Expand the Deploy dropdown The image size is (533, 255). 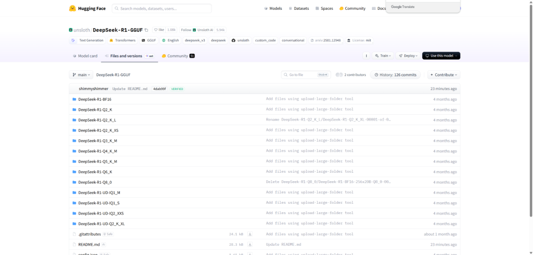pyautogui.click(x=408, y=56)
